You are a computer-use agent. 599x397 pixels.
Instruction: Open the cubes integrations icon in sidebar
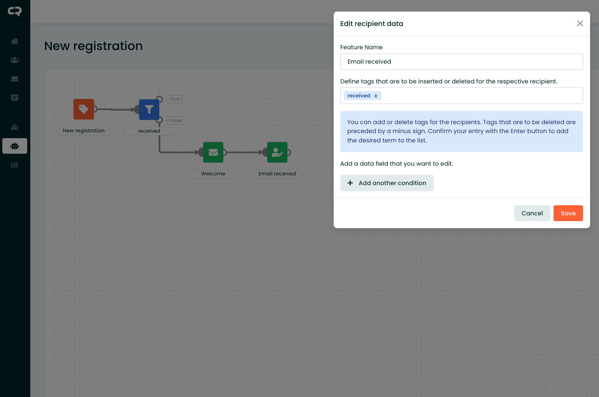click(15, 127)
